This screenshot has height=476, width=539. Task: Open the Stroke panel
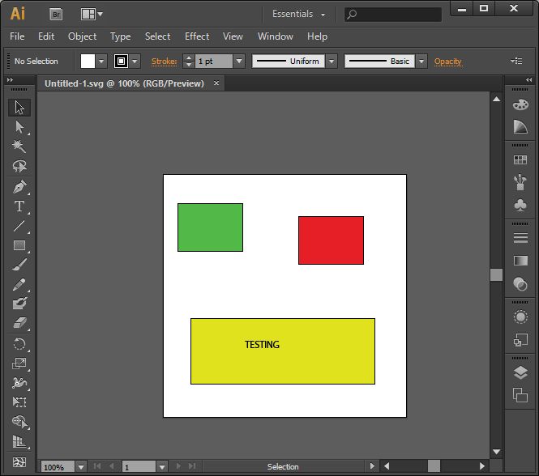[520, 238]
